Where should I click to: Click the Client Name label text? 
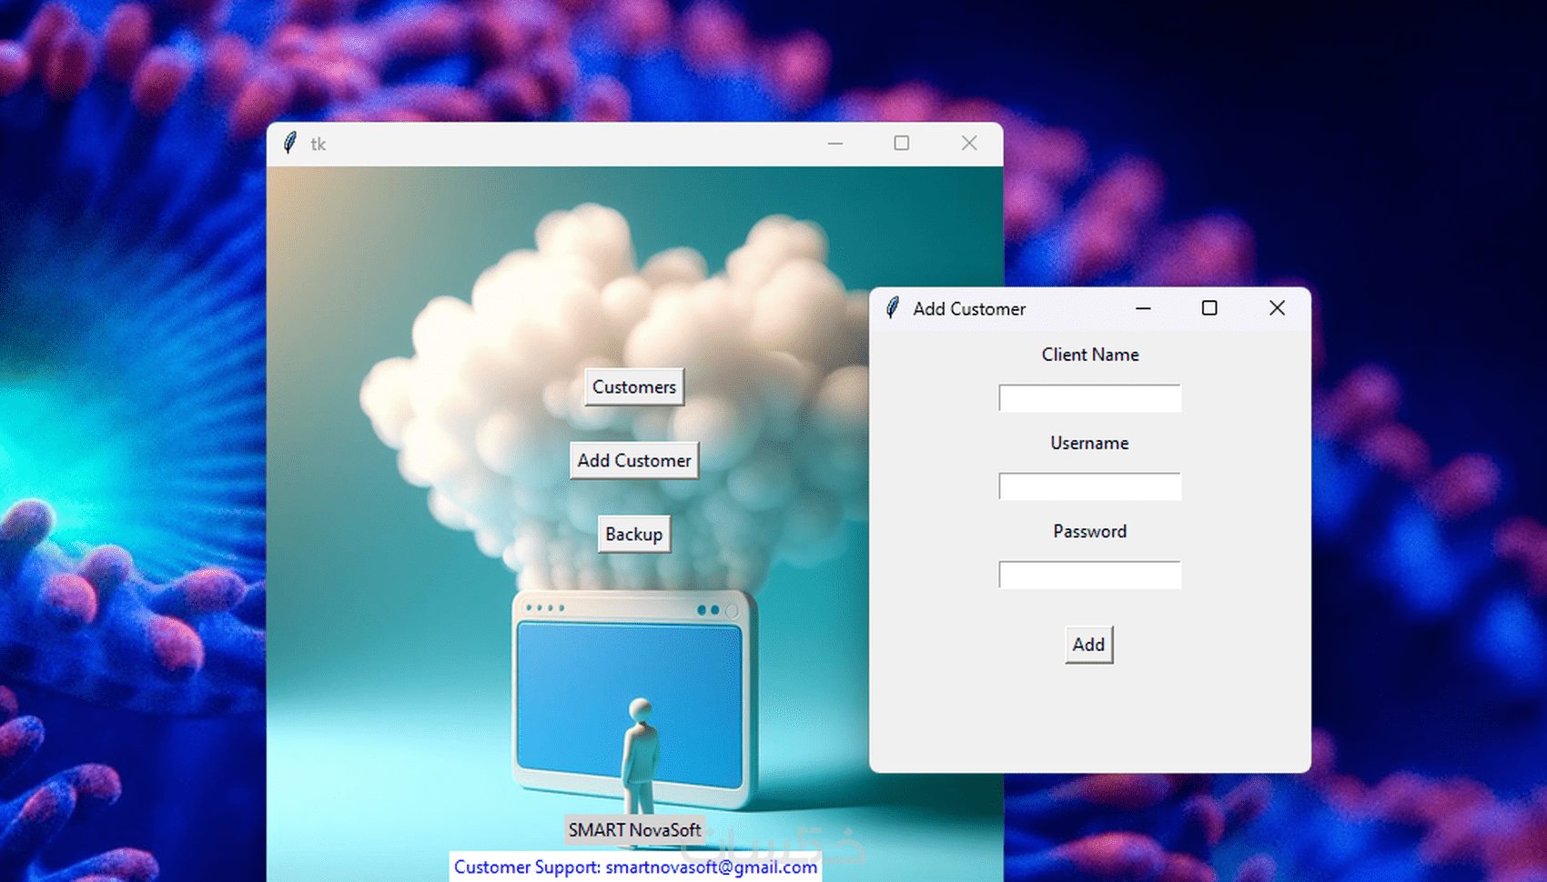pos(1090,355)
